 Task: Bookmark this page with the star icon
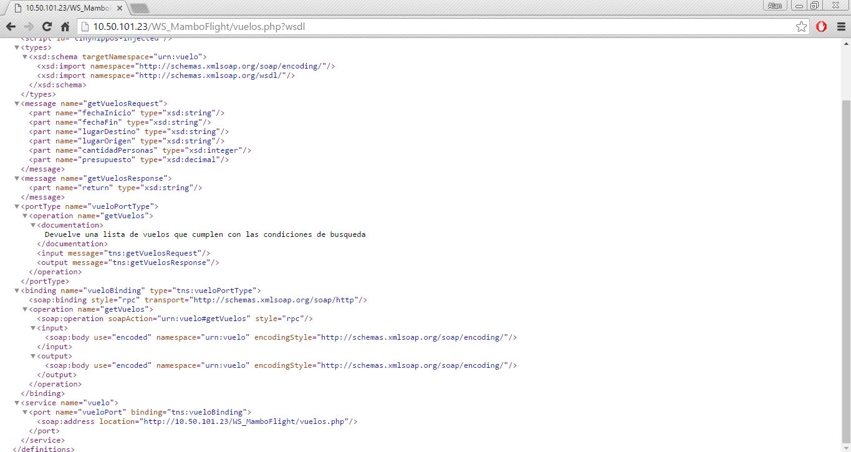coord(801,27)
